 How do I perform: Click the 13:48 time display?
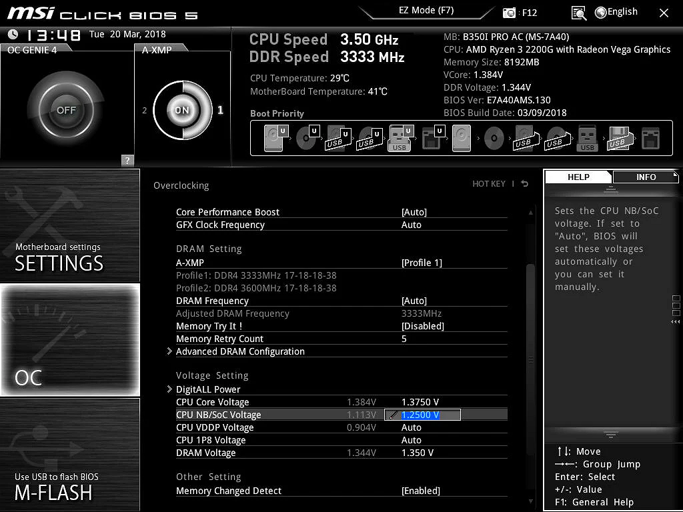point(53,35)
